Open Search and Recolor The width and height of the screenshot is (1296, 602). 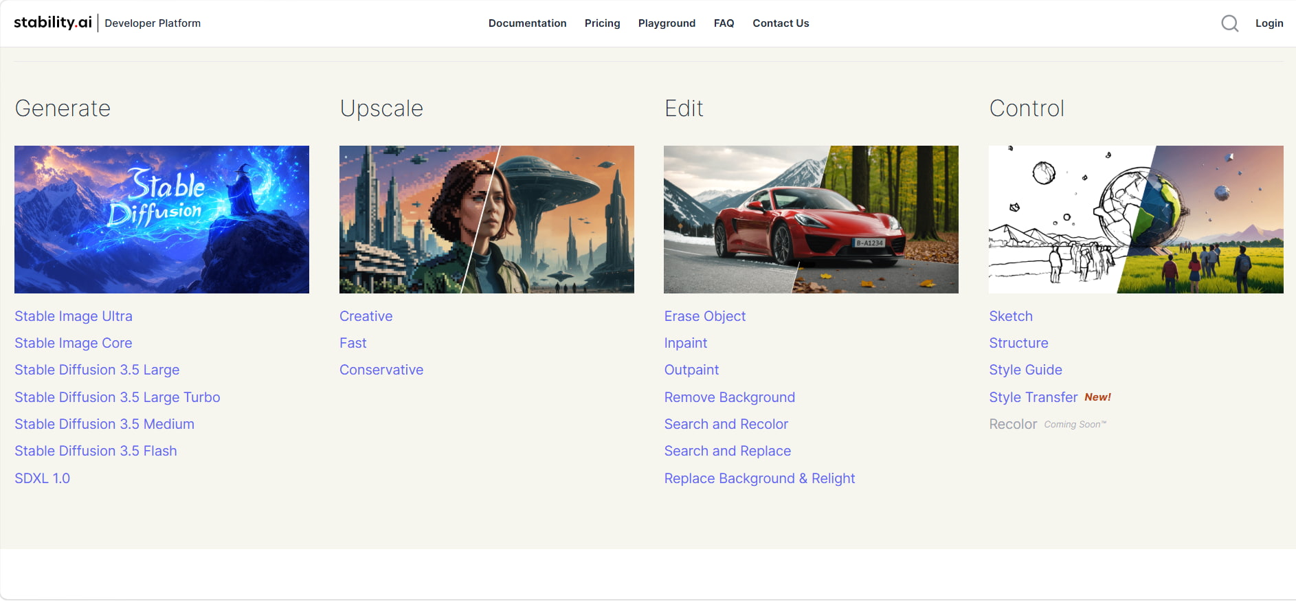click(726, 424)
